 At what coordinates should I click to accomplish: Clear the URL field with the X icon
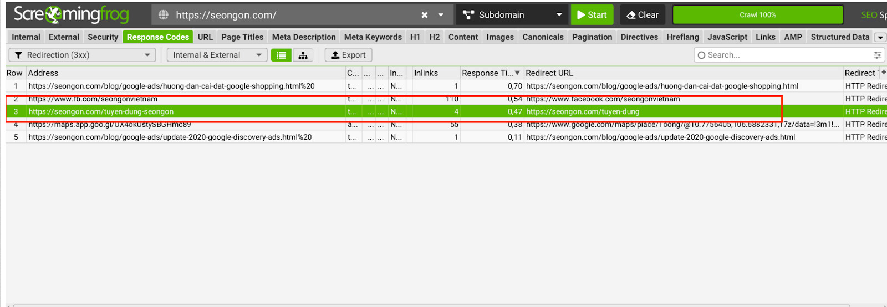coord(425,15)
